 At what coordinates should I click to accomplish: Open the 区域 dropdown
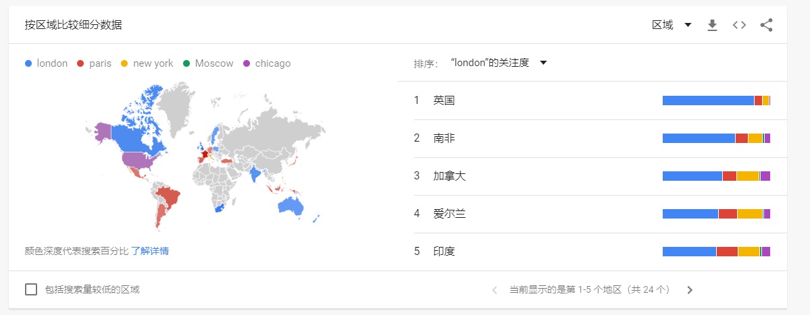(672, 26)
